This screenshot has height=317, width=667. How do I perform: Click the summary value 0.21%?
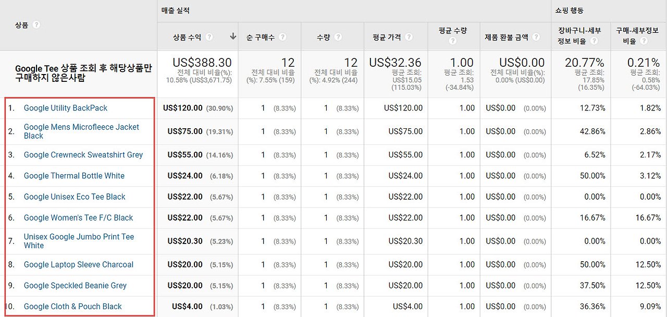coord(643,63)
